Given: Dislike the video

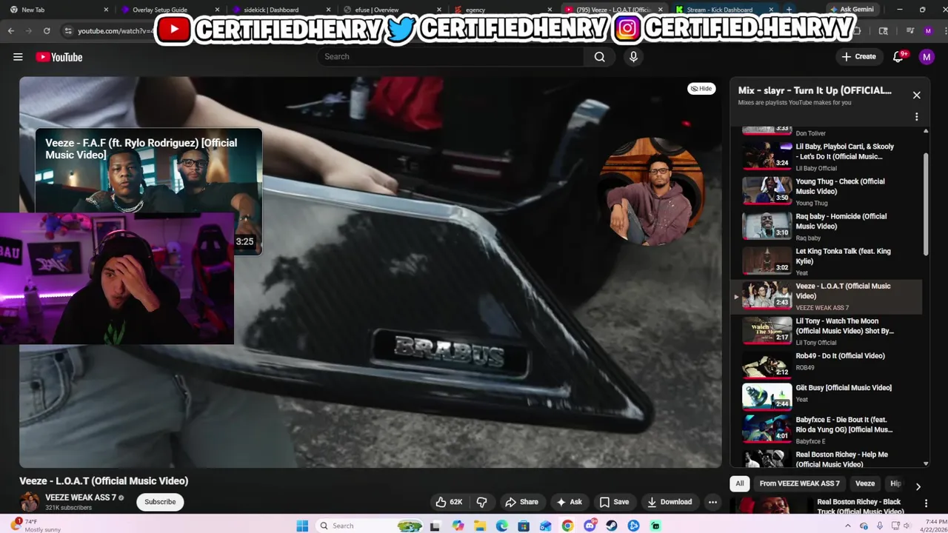Looking at the screenshot, I should point(481,502).
